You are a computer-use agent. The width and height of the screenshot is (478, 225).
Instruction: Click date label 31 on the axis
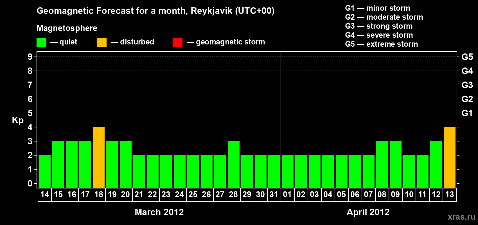tap(274, 194)
